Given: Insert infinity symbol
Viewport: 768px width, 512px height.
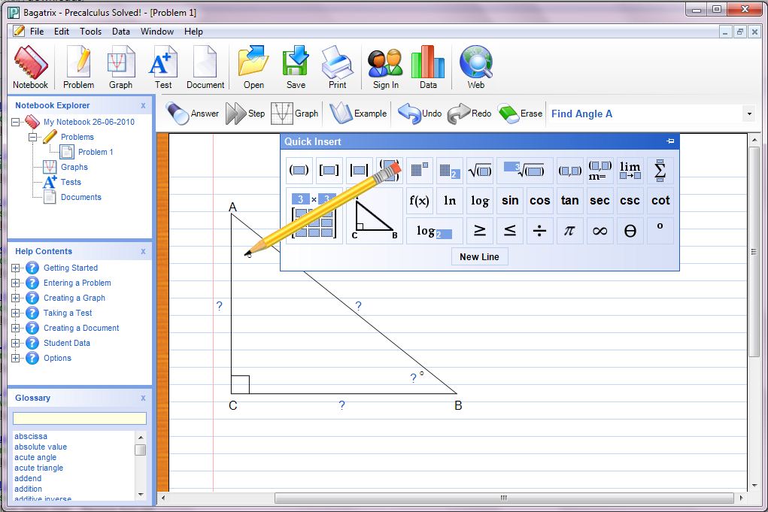Looking at the screenshot, I should point(600,231).
